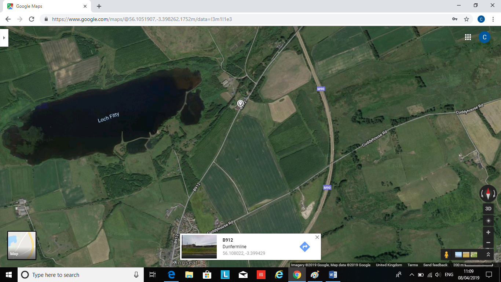Reload the Google Maps page
Viewport: 501px width, 282px height.
click(32, 19)
